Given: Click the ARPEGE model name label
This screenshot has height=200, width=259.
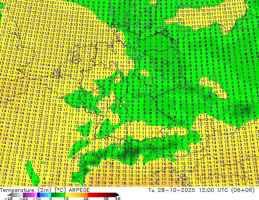Looking at the screenshot, I should (79, 190).
